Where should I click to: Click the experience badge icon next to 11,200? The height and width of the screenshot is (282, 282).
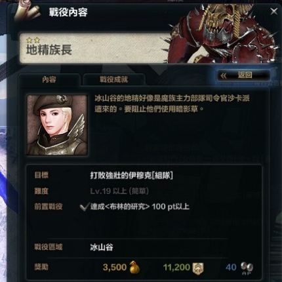tap(198, 268)
